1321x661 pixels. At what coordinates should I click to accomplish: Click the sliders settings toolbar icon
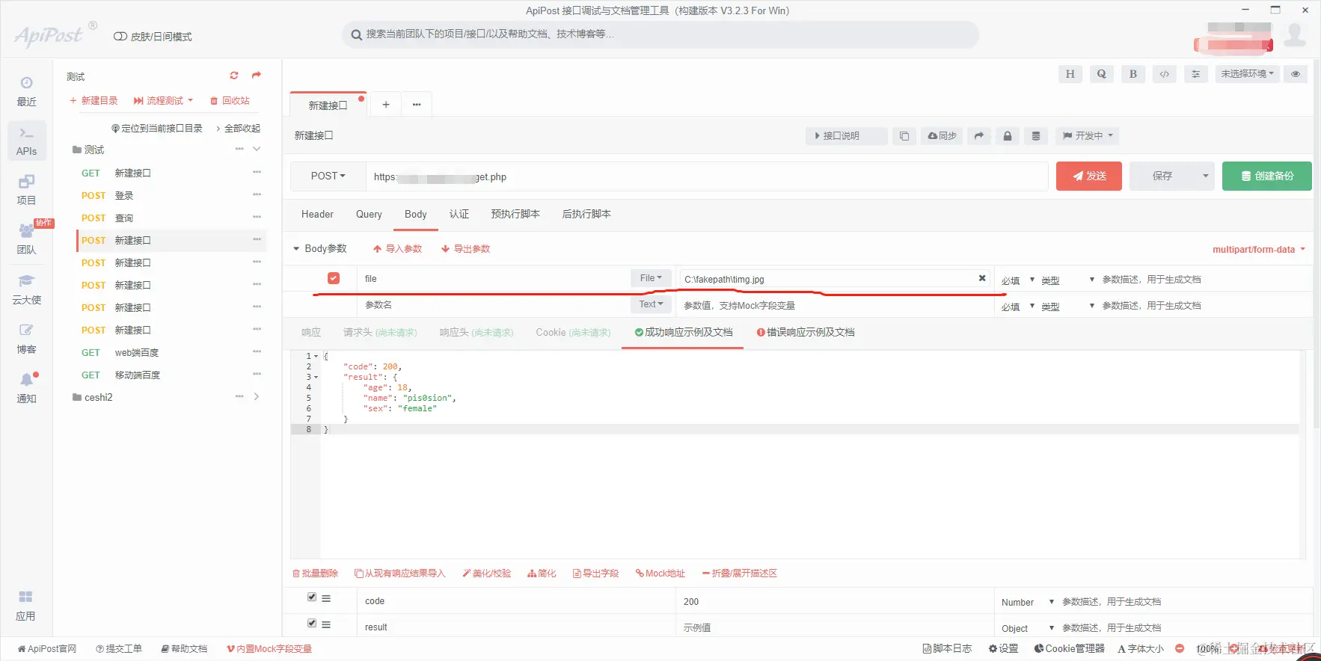1196,74
